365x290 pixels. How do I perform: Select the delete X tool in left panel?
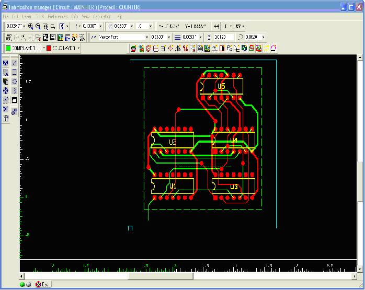[x=6, y=109]
